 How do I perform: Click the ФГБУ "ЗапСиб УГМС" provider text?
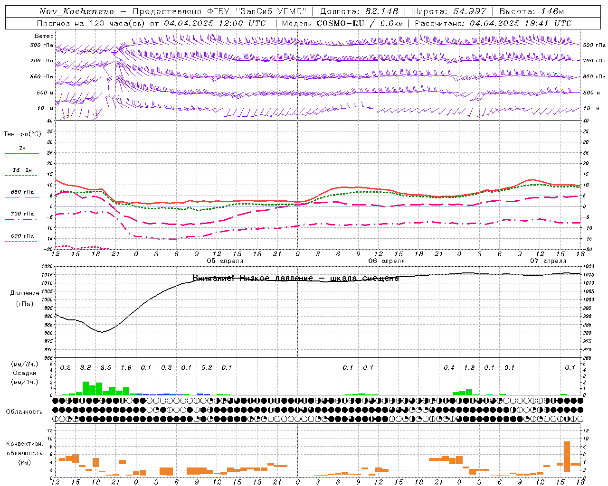[x=257, y=11]
